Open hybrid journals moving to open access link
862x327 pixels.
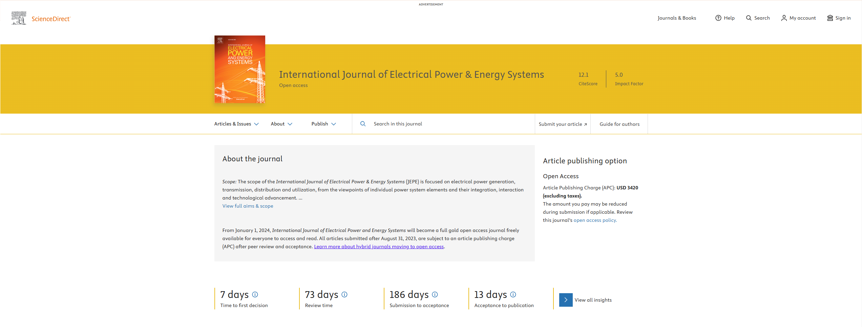click(379, 247)
